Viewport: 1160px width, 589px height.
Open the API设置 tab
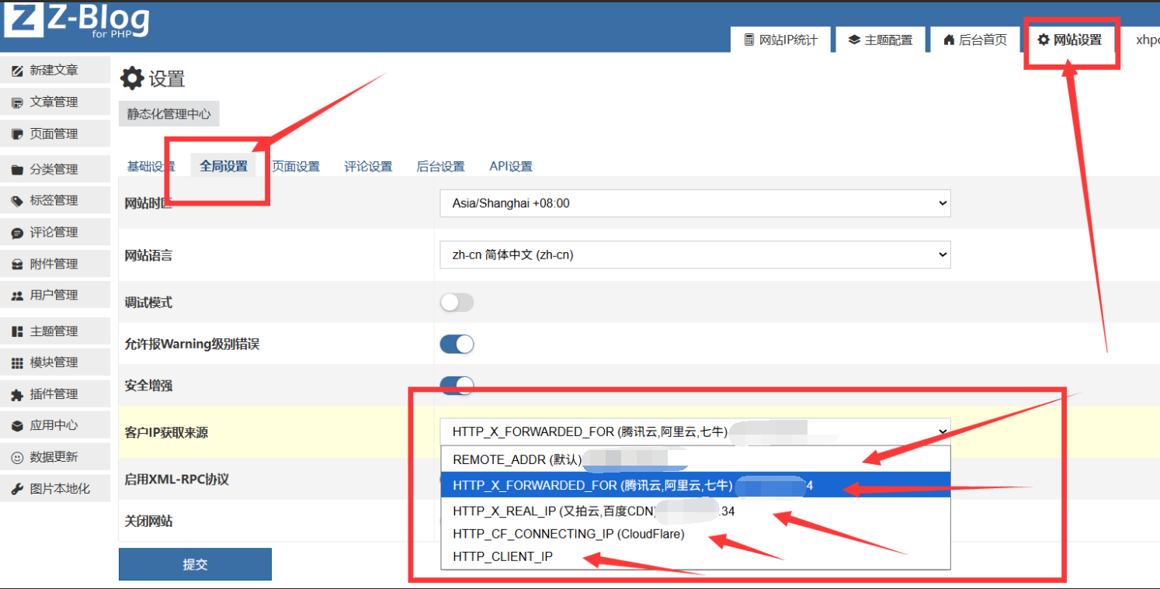[x=511, y=167]
